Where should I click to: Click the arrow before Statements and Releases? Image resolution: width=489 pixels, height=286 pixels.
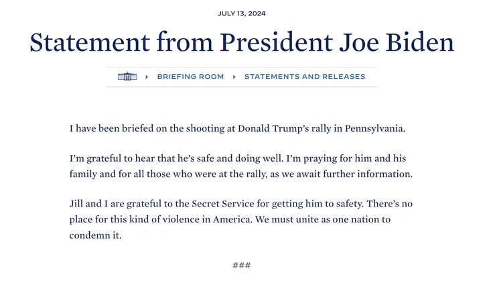click(234, 77)
